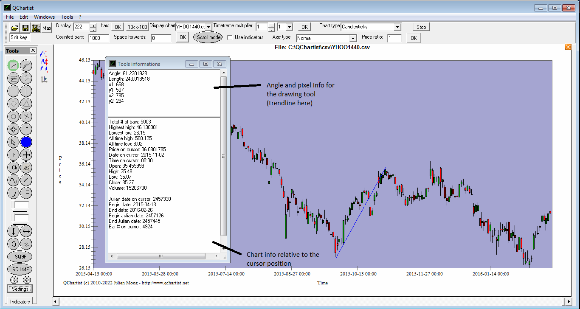Switch to the Indicators tab
Viewport: 580px width, 309px height.
20,302
